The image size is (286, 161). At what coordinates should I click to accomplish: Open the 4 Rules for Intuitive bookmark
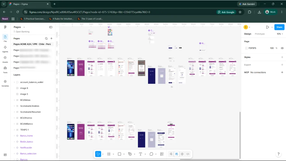[x=61, y=19]
